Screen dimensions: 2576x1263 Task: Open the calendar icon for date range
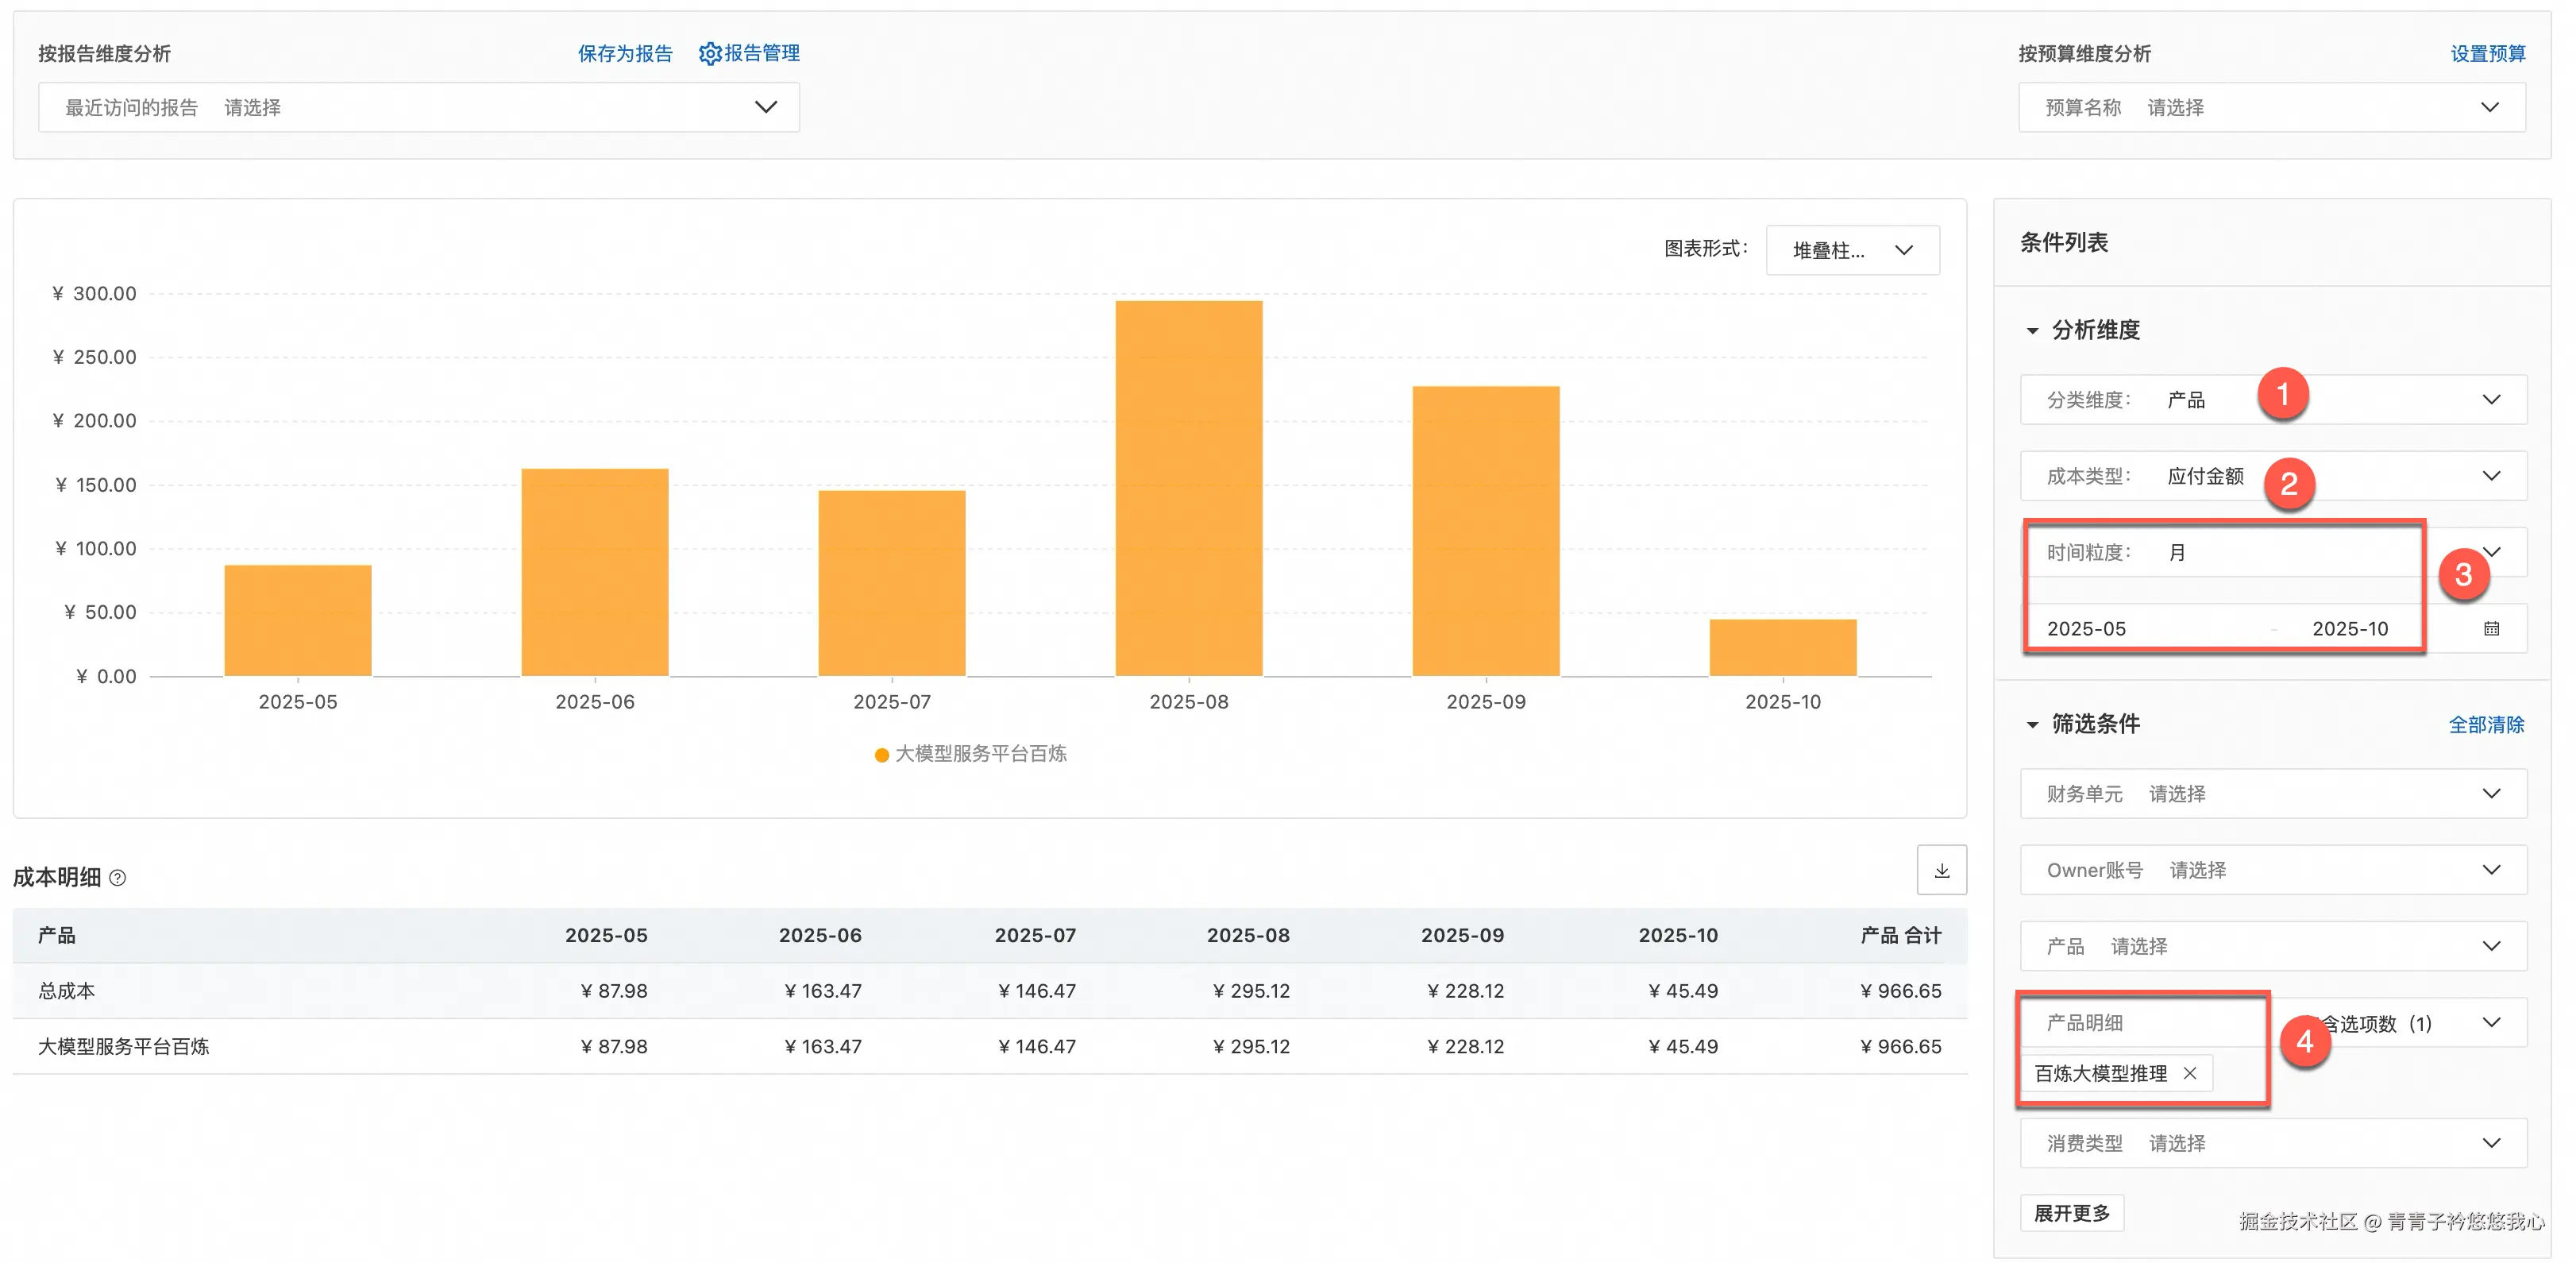pos(2492,628)
